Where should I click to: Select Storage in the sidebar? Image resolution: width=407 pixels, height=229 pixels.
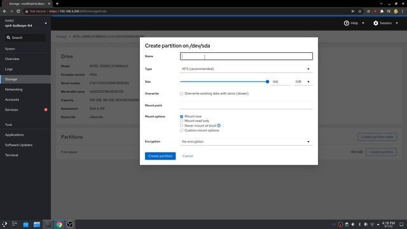25,79
